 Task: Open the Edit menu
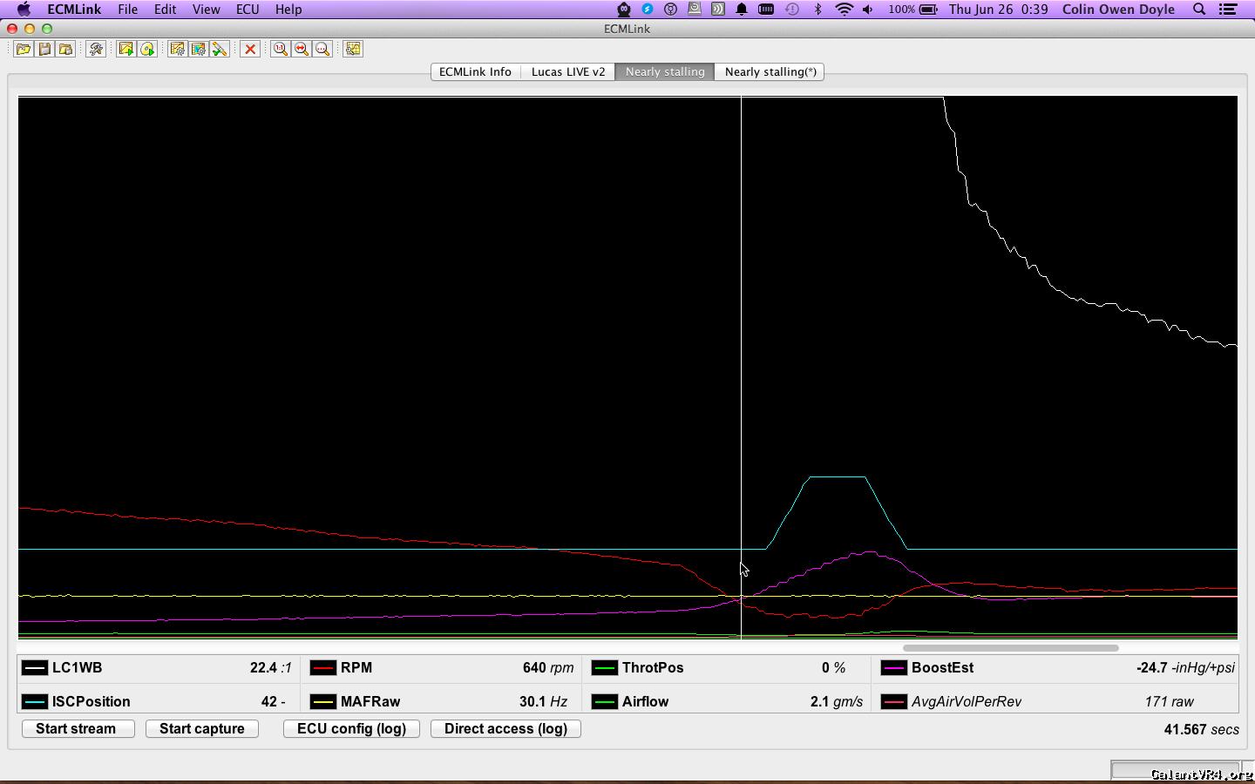(x=165, y=10)
